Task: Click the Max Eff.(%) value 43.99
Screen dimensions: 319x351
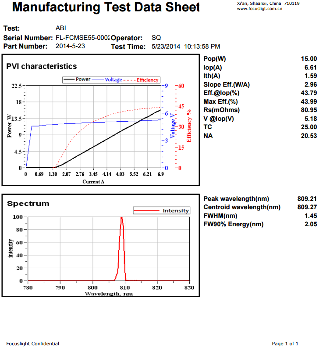Action: (309, 102)
